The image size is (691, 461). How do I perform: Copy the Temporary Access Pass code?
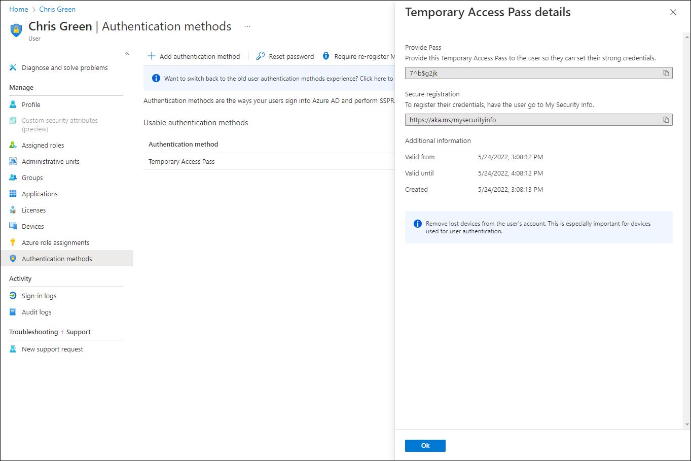[x=666, y=73]
